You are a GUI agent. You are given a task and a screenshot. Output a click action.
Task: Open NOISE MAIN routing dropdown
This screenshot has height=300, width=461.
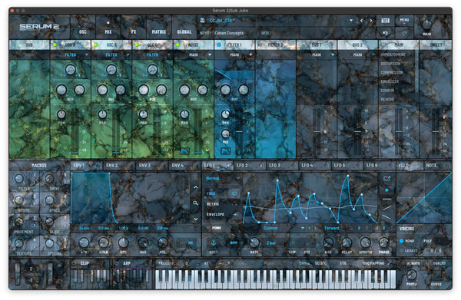[x=194, y=55]
